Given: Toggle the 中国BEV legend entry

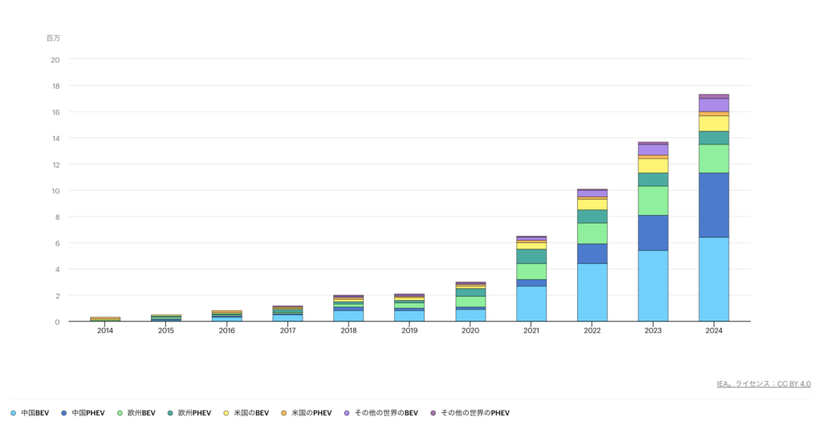Looking at the screenshot, I should (x=30, y=413).
